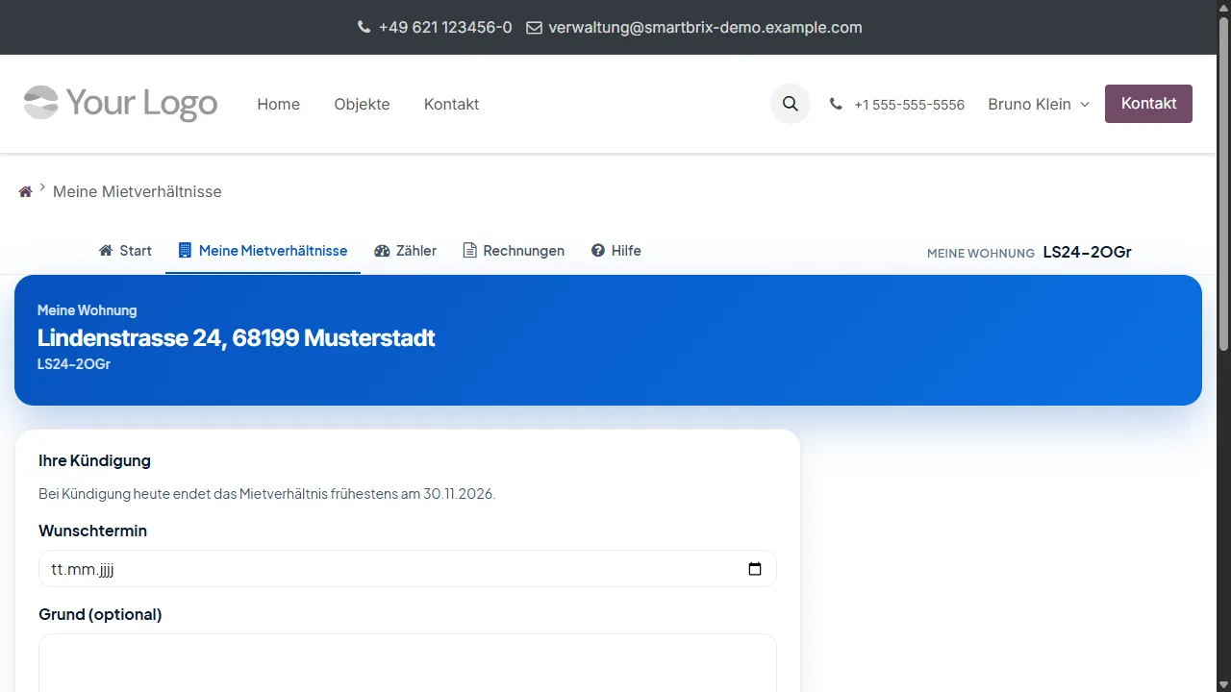Image resolution: width=1231 pixels, height=692 pixels.
Task: Click the +1 555-555-5556 phone link
Action: (x=909, y=105)
